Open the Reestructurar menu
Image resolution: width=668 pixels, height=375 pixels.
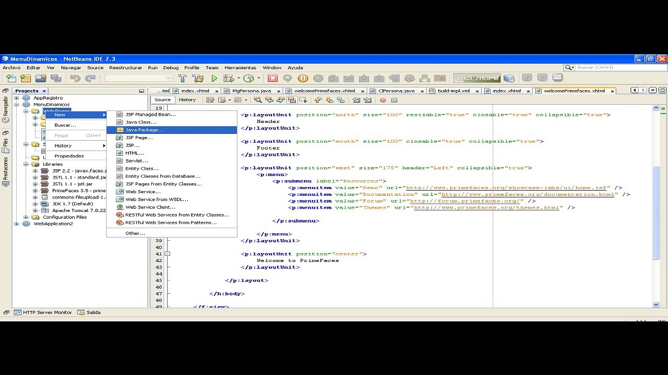(x=125, y=68)
